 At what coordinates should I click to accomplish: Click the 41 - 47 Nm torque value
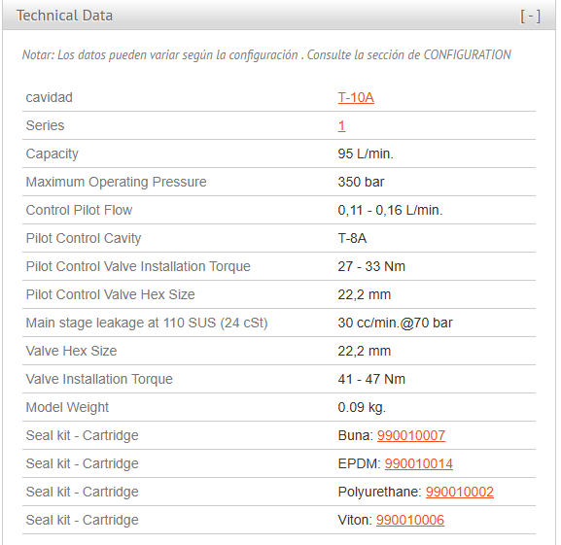[371, 379]
